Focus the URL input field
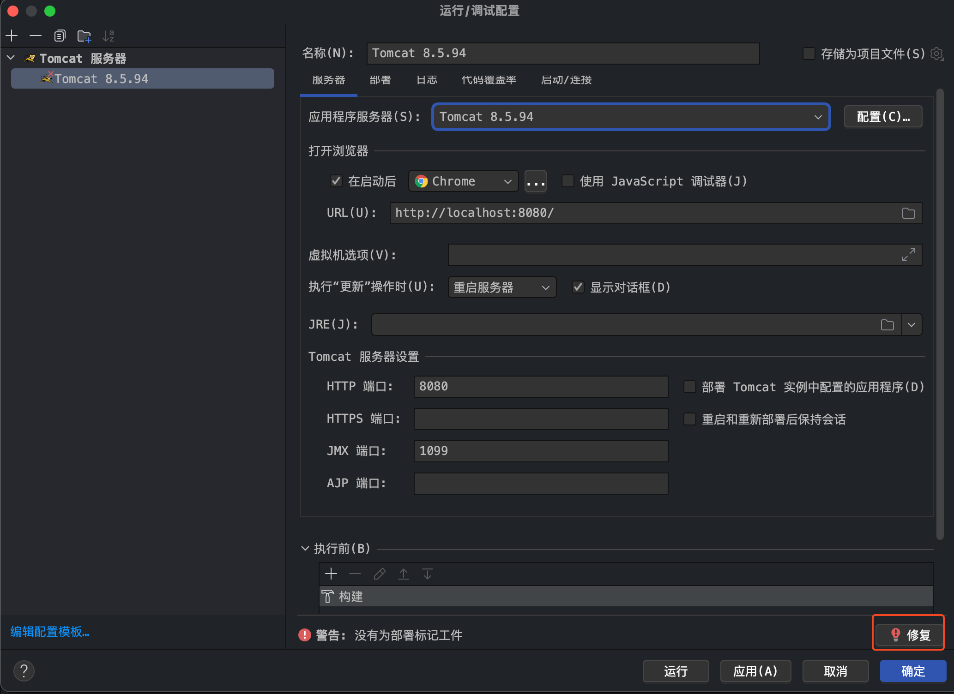This screenshot has height=694, width=954. [x=656, y=213]
